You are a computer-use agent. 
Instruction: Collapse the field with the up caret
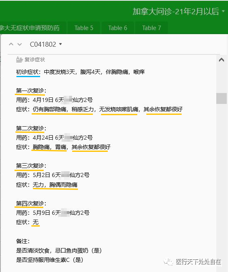[x=222, y=60]
